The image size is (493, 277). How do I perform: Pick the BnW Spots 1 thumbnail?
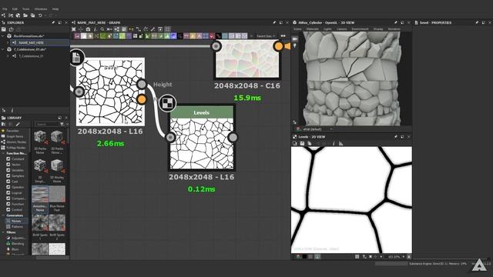click(40, 222)
